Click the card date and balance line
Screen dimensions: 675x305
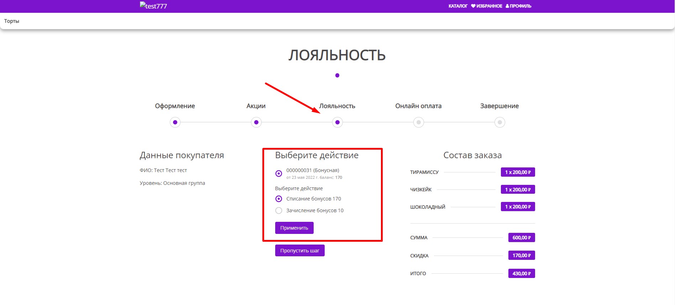point(314,177)
